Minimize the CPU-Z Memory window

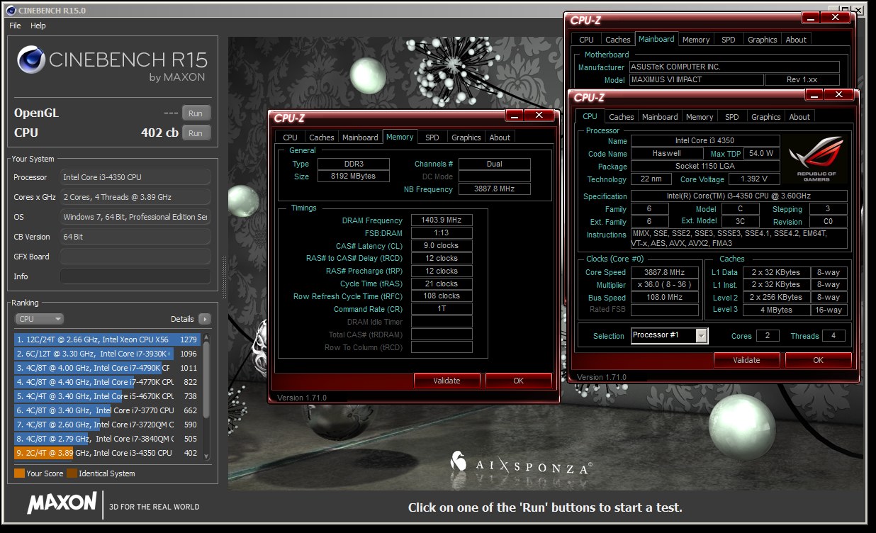coord(515,115)
